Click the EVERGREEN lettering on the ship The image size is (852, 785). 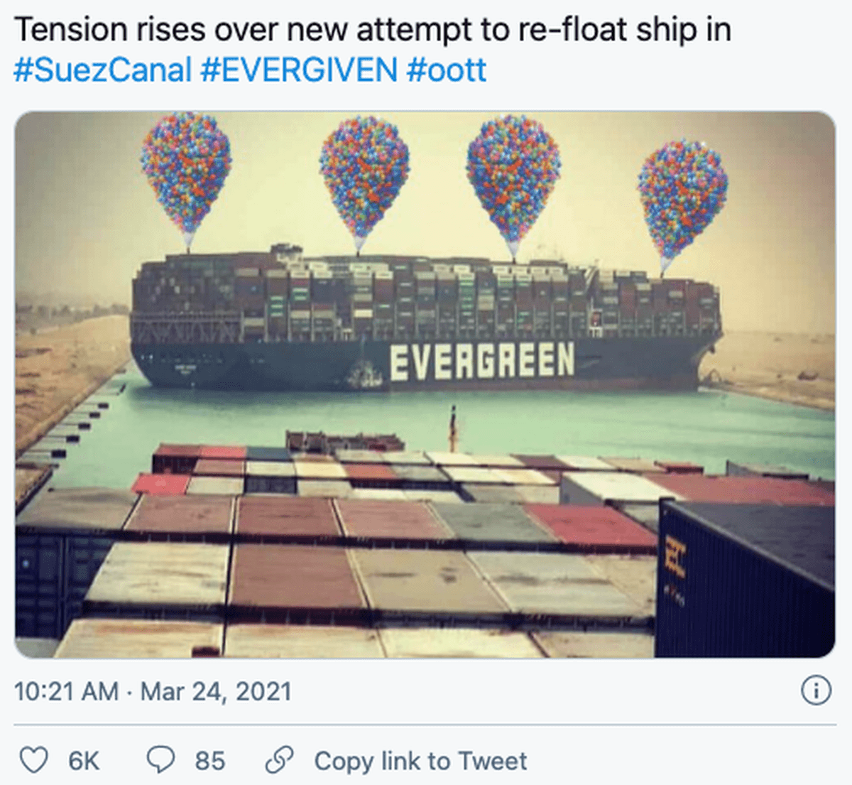click(x=482, y=361)
